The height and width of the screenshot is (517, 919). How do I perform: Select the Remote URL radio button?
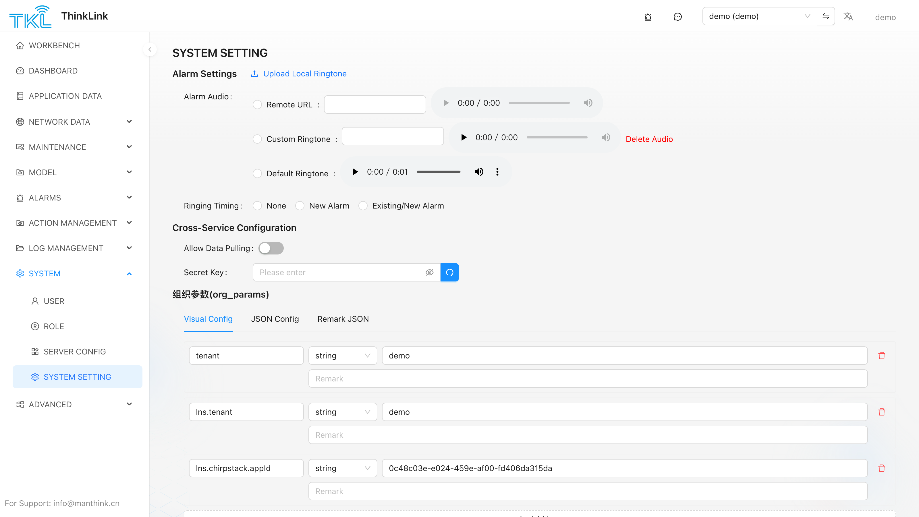[257, 105]
